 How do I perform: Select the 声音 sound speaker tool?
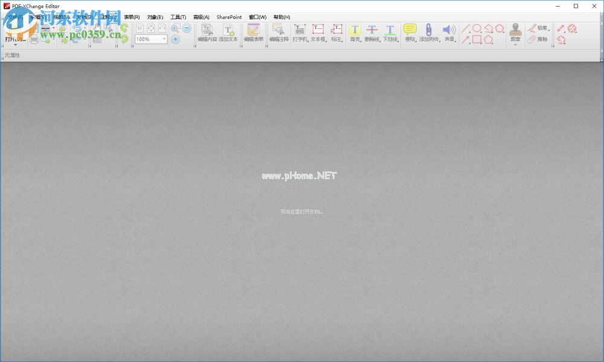[449, 33]
